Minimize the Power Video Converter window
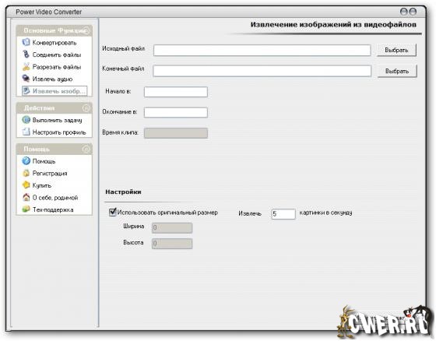 coord(404,12)
